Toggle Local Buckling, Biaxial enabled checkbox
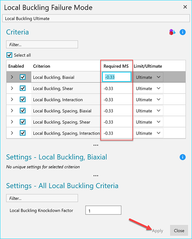 [x=23, y=77]
